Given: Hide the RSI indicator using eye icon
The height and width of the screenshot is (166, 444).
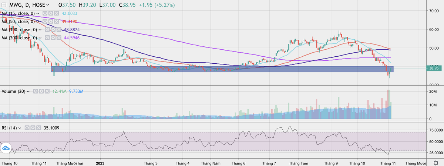Looking at the screenshot, I should 27,128.
